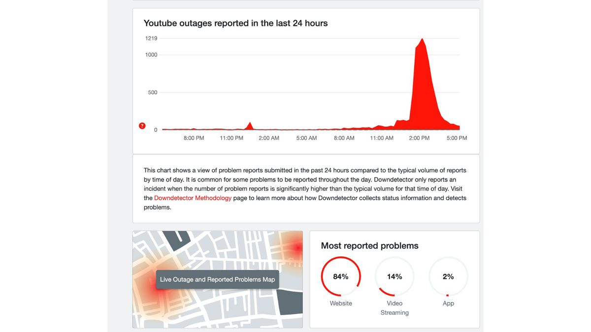Click the App label below its donut
Screen dimensions: 591x332
[448, 303]
